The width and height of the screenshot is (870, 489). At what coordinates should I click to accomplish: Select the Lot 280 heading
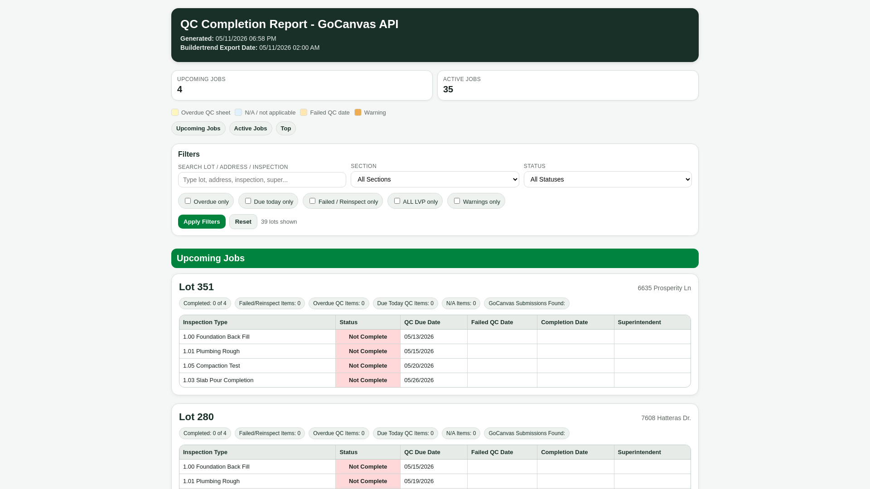(x=196, y=417)
